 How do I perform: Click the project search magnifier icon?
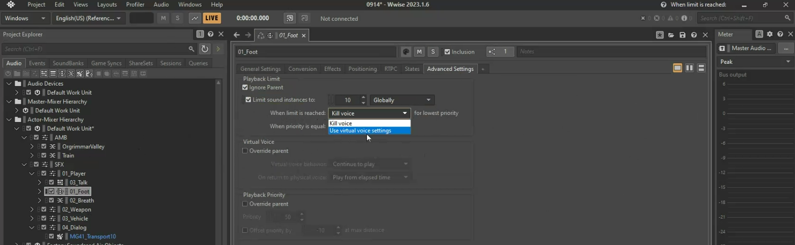pyautogui.click(x=192, y=49)
